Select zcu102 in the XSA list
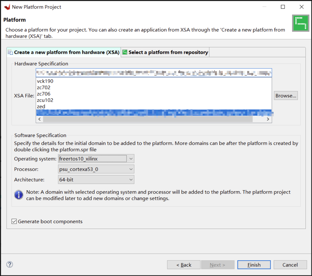Image resolution: width=312 pixels, height=276 pixels. 154,100
